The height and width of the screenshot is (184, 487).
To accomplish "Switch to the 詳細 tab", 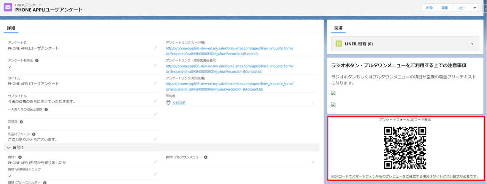I will click(x=11, y=28).
